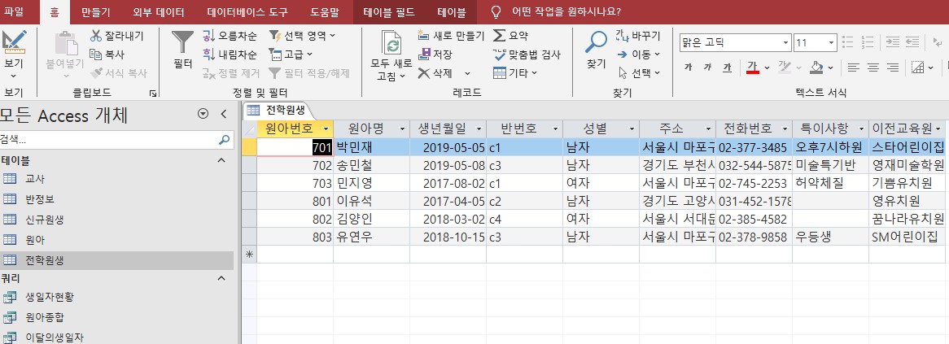Click the 새로 만들기 record button
949x344 pixels.
(x=450, y=35)
